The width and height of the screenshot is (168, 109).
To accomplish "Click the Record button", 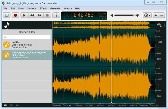I will click(x=15, y=15).
